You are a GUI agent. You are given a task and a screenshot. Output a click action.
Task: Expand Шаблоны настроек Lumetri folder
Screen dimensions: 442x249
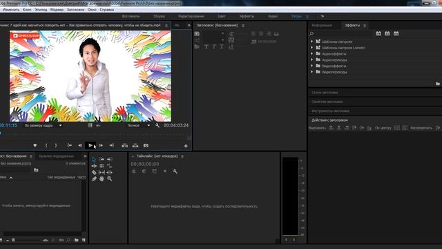pyautogui.click(x=311, y=48)
